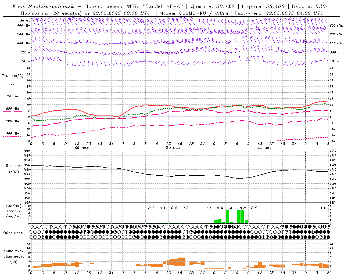
Task: Click the Рассчитано: 29.05.2025 04:39 UTC timestamp
Action: point(279,13)
